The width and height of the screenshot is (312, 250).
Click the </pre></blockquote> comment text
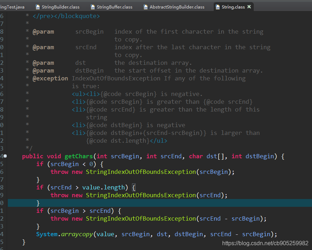[x=66, y=16]
